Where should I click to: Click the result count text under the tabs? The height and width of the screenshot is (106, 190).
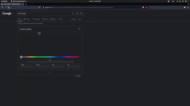point(30,24)
